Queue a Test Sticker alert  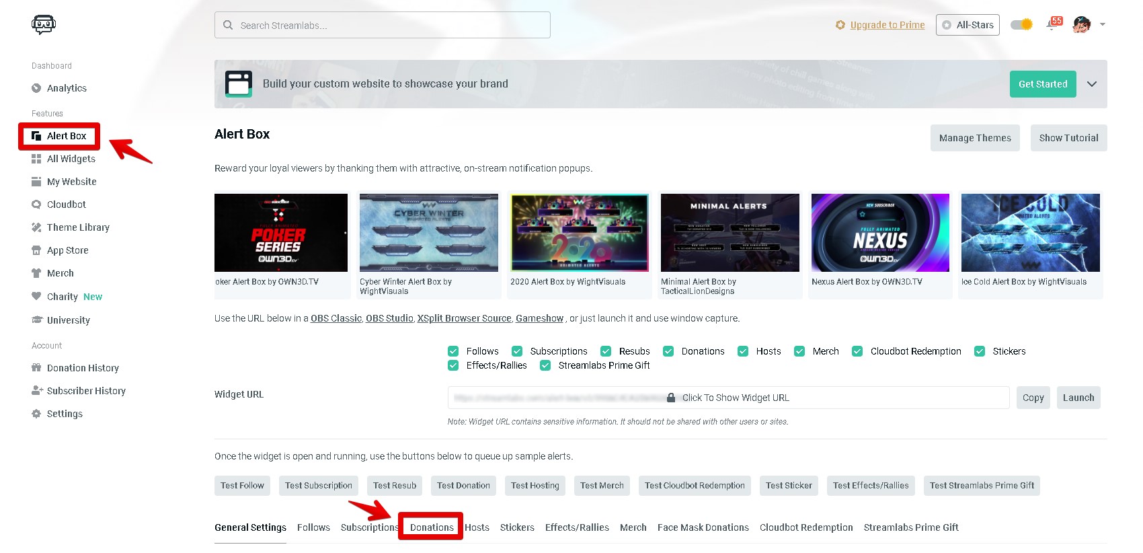789,486
